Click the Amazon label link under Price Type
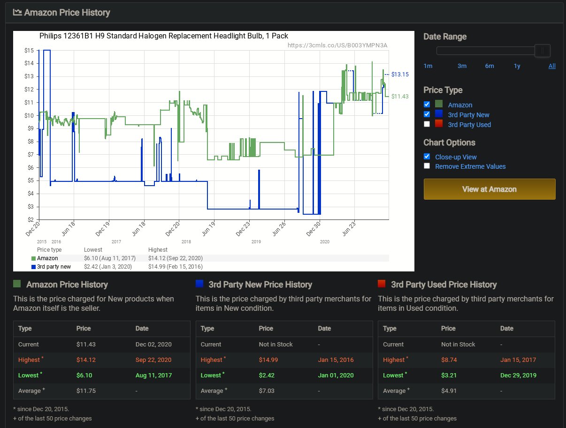 tap(460, 105)
